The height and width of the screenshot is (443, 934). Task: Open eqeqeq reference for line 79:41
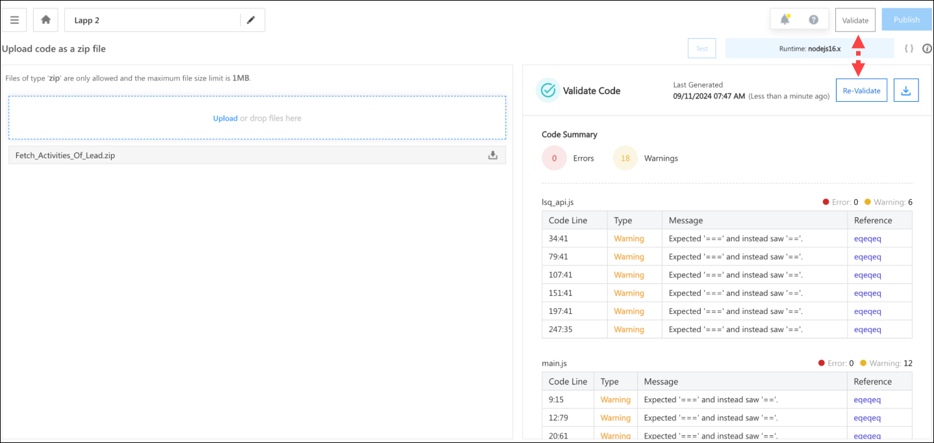pyautogui.click(x=868, y=257)
